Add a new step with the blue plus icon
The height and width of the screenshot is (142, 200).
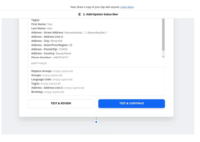coord(96,122)
